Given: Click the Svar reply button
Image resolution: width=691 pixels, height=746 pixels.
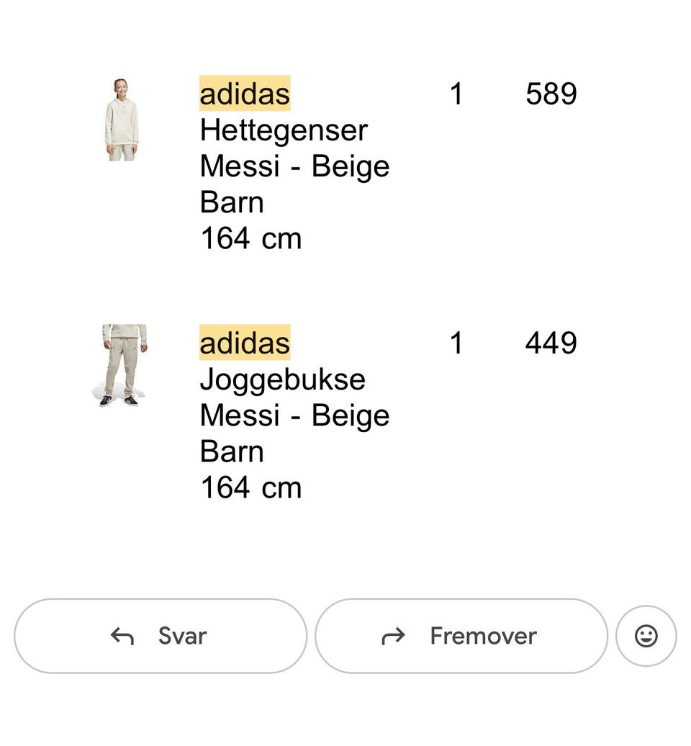Looking at the screenshot, I should coord(161,636).
